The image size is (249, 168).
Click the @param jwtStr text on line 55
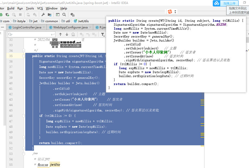click(49, 165)
